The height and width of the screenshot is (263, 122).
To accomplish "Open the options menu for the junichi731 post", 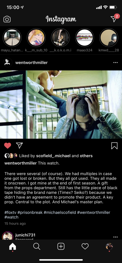I will tap(115, 237).
